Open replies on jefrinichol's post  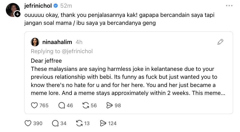[55, 123]
